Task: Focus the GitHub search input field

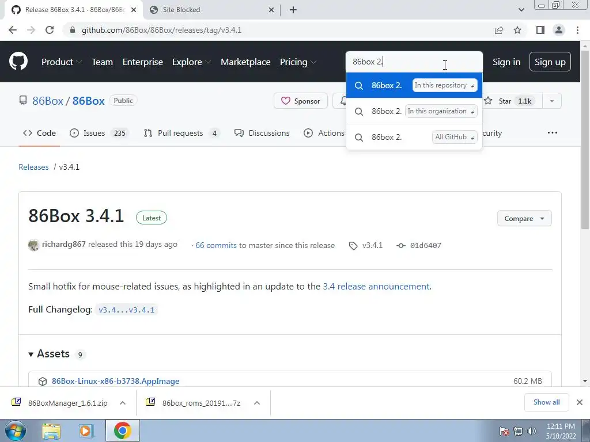Action: coord(414,62)
